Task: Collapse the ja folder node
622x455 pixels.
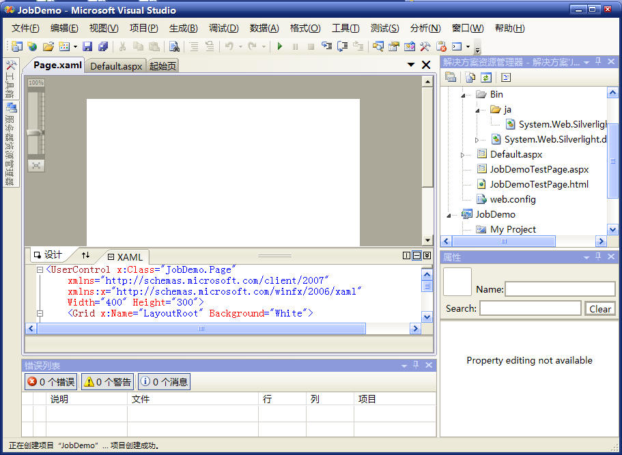Action: [x=478, y=111]
